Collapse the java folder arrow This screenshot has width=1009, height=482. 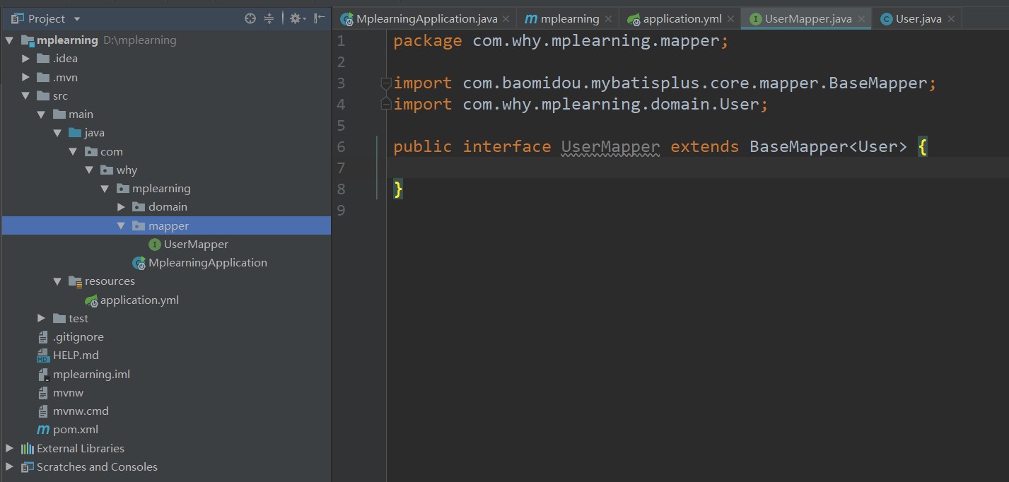58,133
